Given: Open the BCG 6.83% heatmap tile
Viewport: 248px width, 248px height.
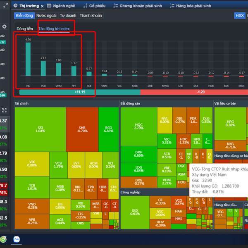Looking at the screenshot, I should click(x=108, y=129).
